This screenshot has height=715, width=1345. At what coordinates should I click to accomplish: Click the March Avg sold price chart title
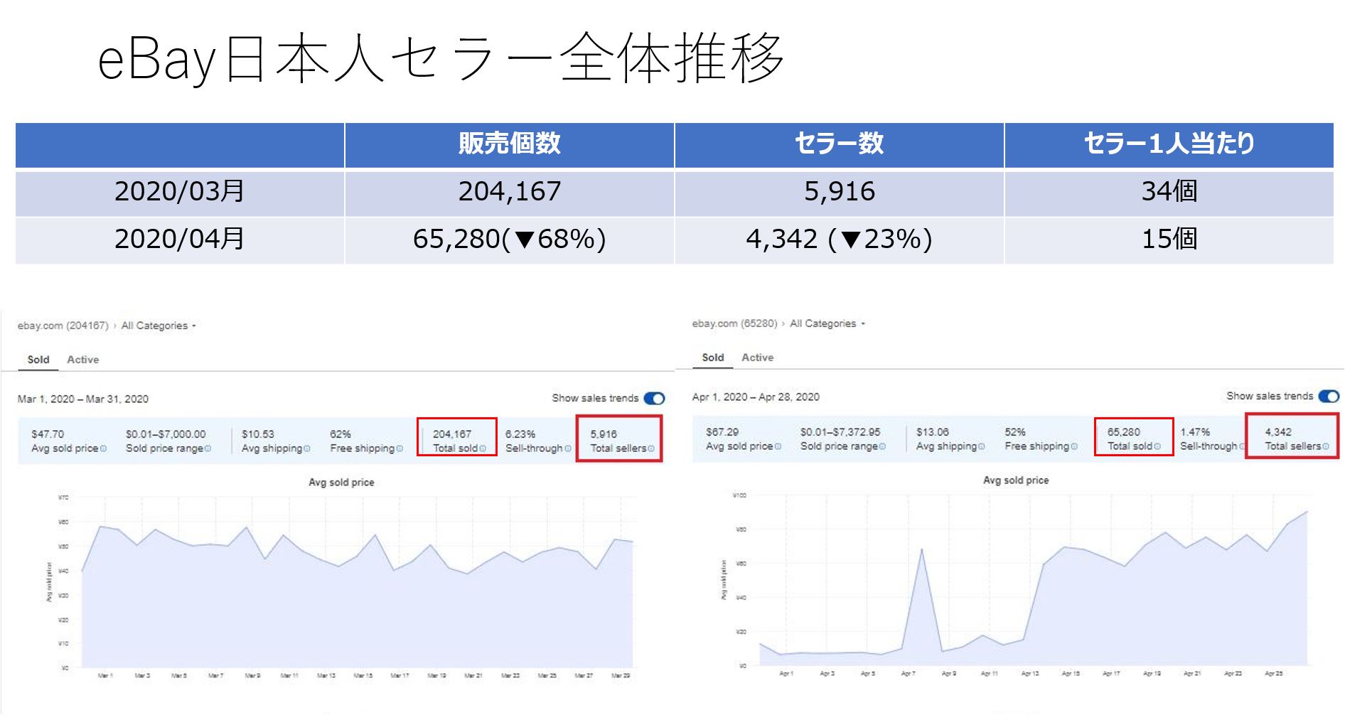[x=341, y=483]
